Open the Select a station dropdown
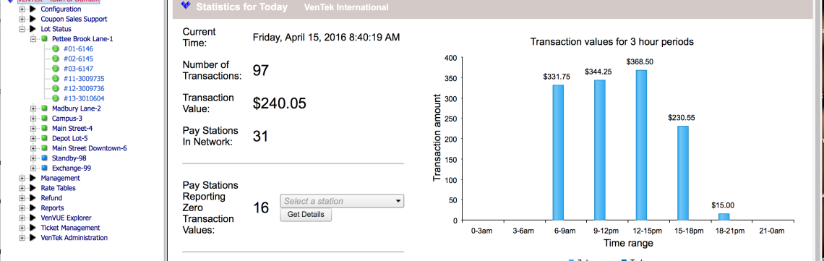The height and width of the screenshot is (261, 824). click(342, 201)
